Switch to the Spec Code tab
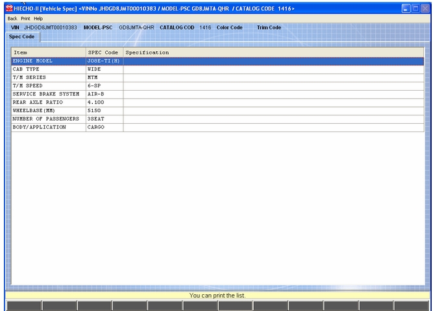The height and width of the screenshot is (311, 433). coord(21,37)
